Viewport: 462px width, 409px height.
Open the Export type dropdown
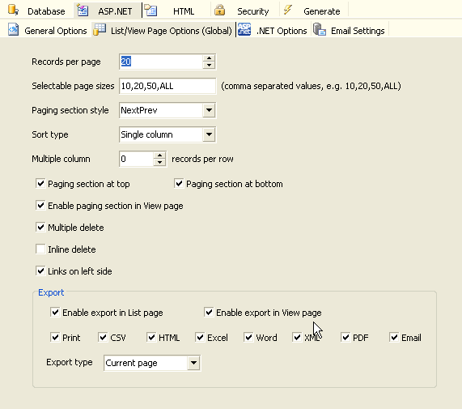pyautogui.click(x=193, y=363)
